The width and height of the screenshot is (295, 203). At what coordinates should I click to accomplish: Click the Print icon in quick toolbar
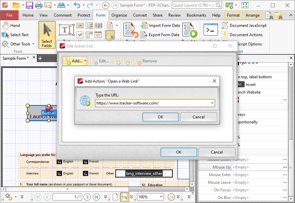39,5
